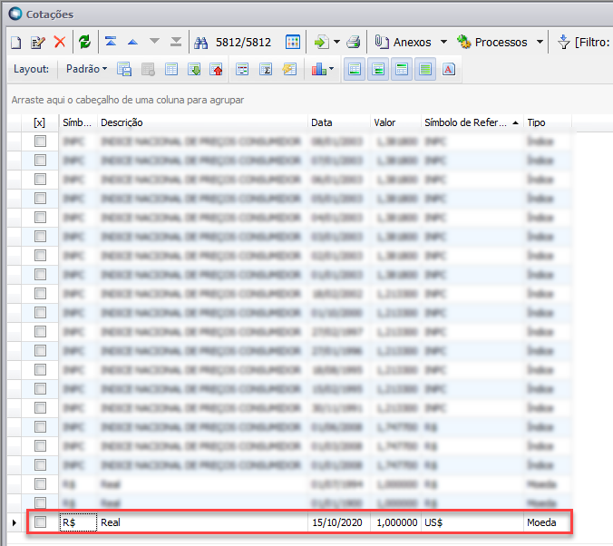Click the funnel Filtro button

point(584,42)
